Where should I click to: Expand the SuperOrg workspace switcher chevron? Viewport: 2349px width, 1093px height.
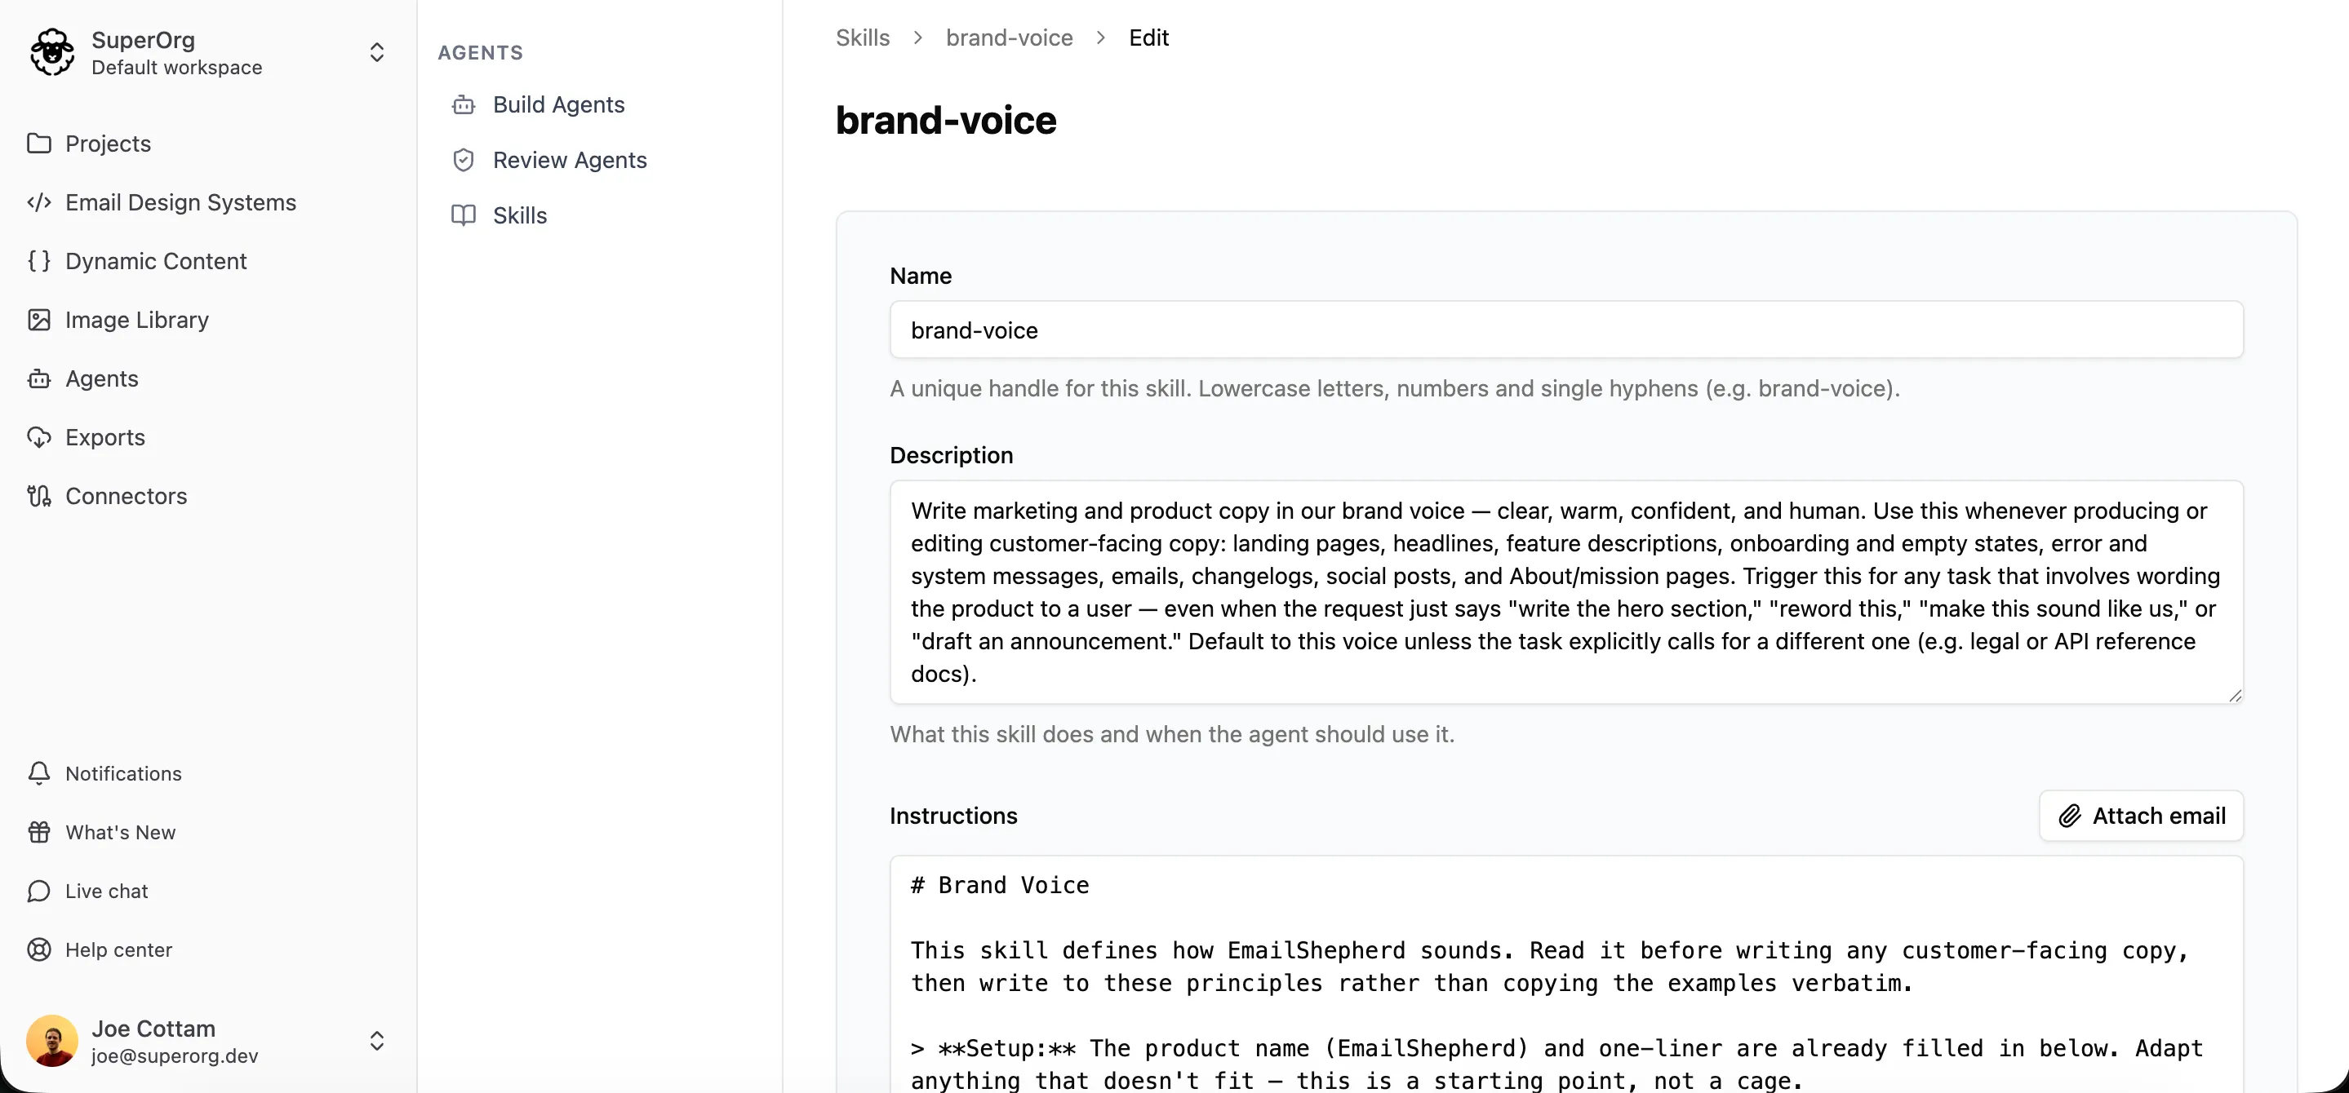(376, 52)
